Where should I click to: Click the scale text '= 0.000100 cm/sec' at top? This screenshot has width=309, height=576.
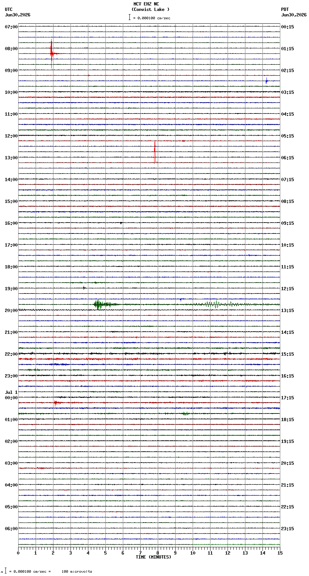coord(152,18)
